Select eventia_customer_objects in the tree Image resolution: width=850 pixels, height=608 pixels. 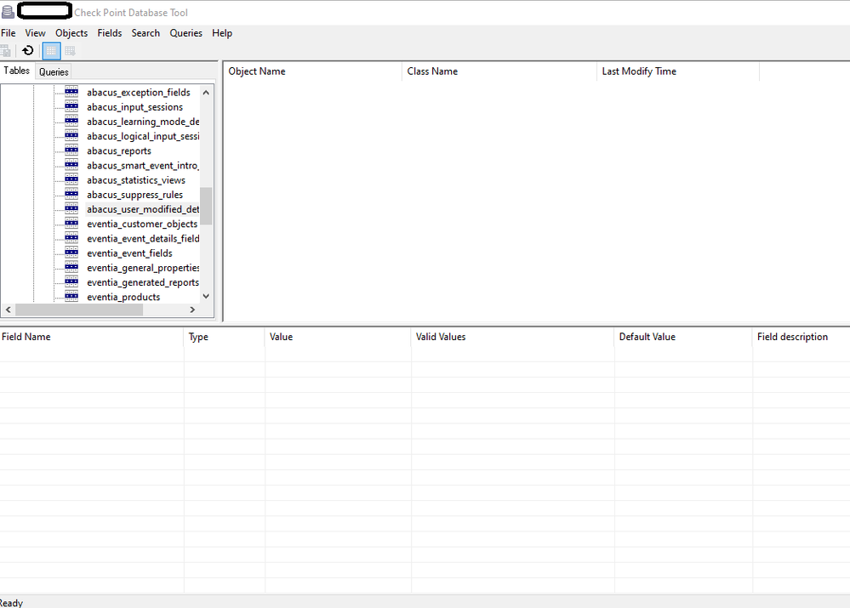(141, 224)
